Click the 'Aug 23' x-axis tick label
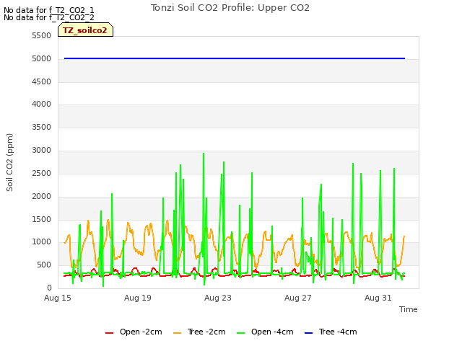The image size is (462, 346). [218, 298]
